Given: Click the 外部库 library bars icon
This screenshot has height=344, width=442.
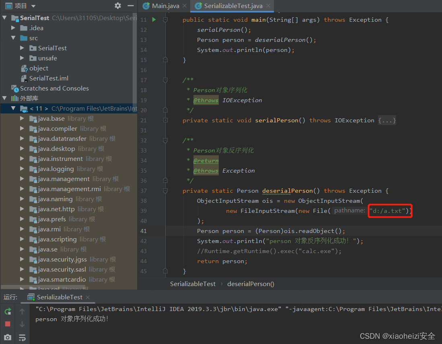Looking at the screenshot, I should pos(14,98).
